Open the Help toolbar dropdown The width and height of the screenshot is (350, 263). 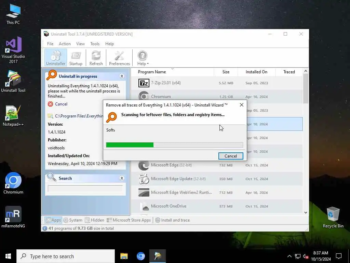click(143, 58)
